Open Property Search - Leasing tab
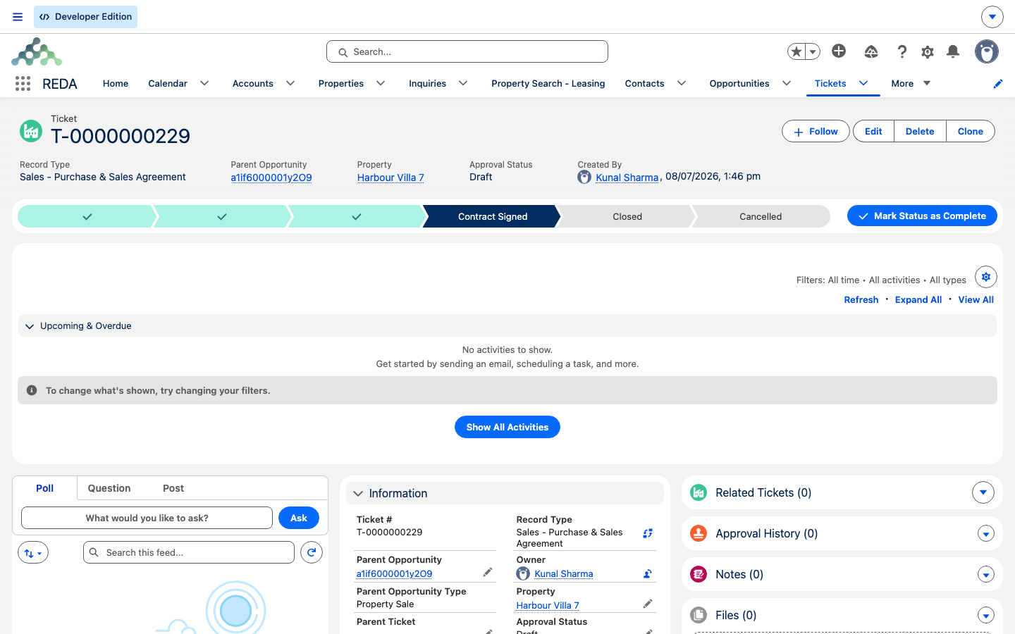The width and height of the screenshot is (1015, 634). [548, 83]
